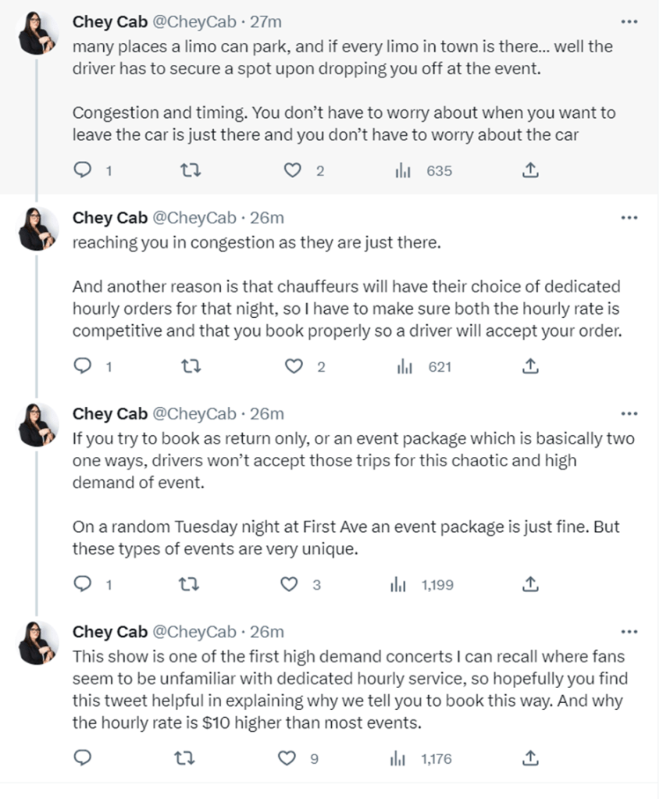This screenshot has height=799, width=663.
Task: Share the tweet with 1,176 views
Action: [x=530, y=758]
